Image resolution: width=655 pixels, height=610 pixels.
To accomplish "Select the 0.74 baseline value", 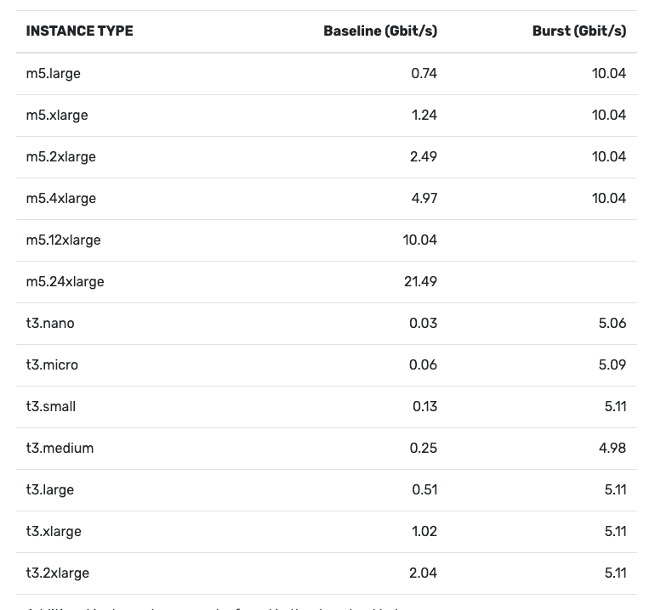I will [x=424, y=74].
